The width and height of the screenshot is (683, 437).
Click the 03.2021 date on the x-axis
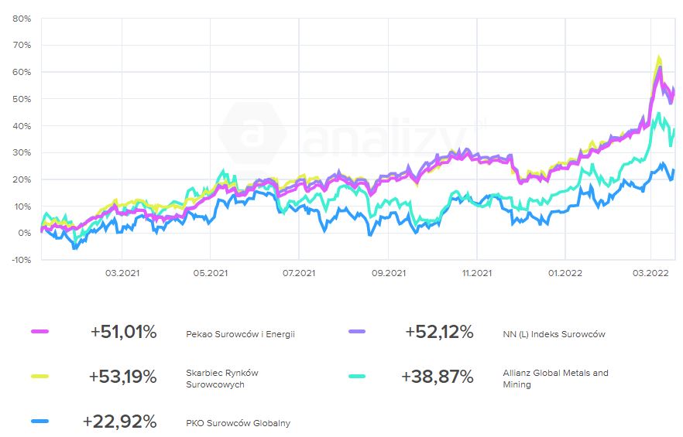click(x=122, y=272)
